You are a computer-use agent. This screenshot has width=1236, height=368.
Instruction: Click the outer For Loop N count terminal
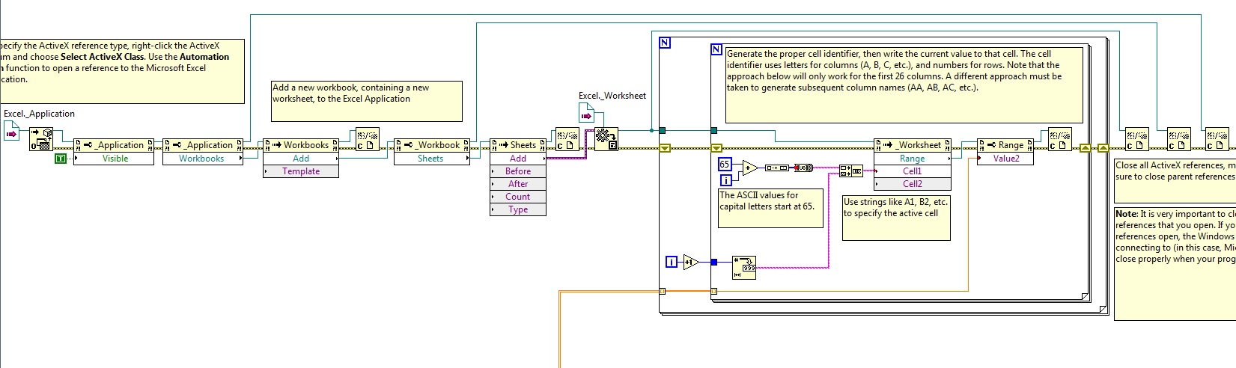665,43
